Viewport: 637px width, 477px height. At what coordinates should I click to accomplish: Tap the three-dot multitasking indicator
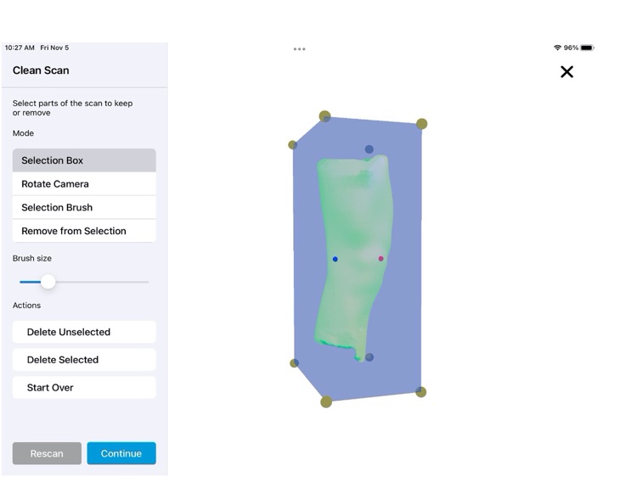[x=300, y=49]
